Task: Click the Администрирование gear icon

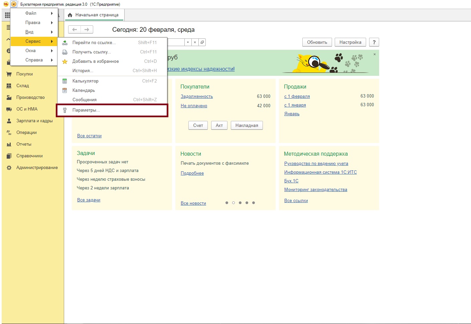Action: click(9, 168)
